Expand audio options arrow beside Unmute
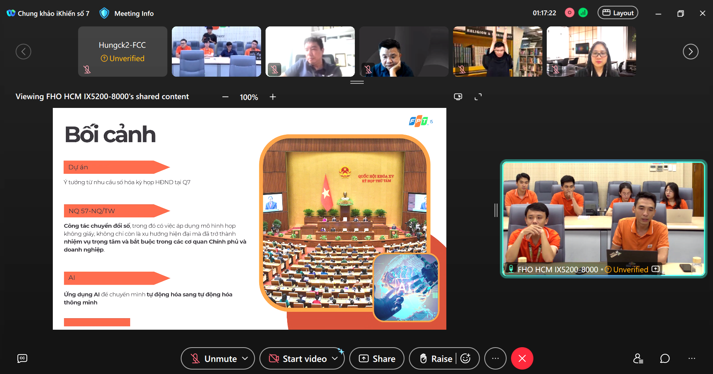The width and height of the screenshot is (713, 374). [245, 358]
